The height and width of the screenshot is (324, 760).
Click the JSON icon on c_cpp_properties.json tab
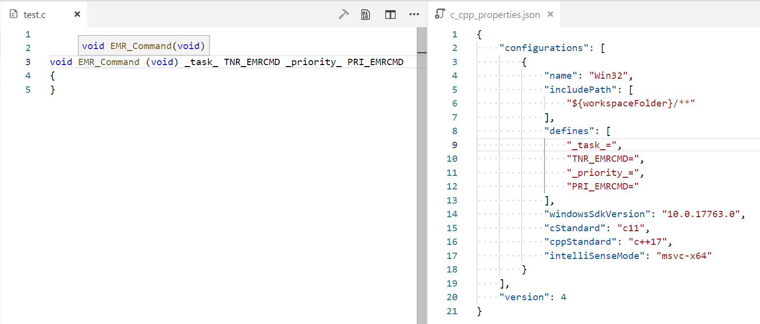439,14
